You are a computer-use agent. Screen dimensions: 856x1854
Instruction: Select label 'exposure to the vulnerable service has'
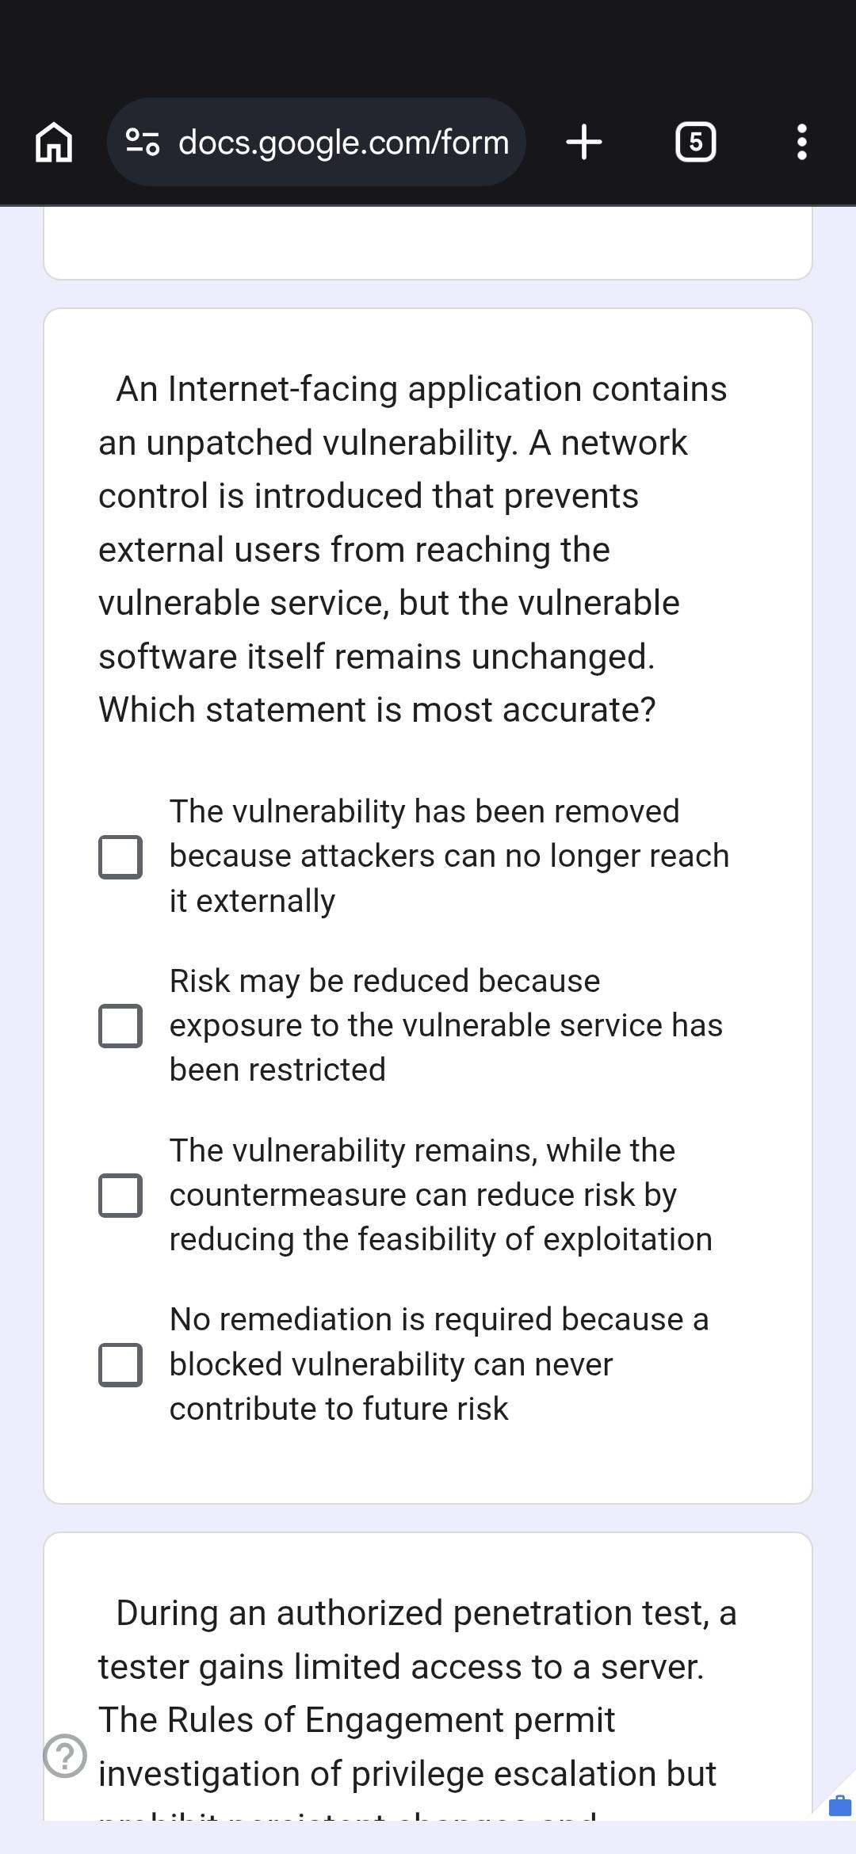point(445,1025)
